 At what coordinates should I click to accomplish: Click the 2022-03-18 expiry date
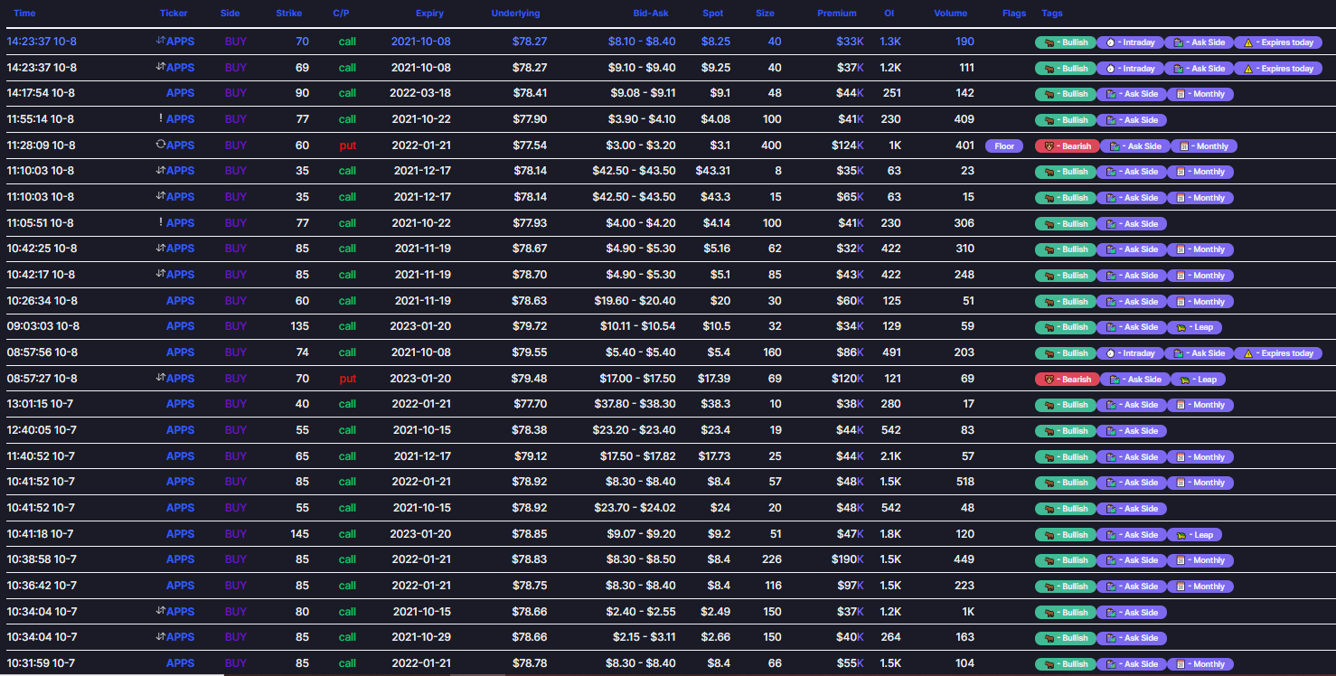[x=420, y=93]
